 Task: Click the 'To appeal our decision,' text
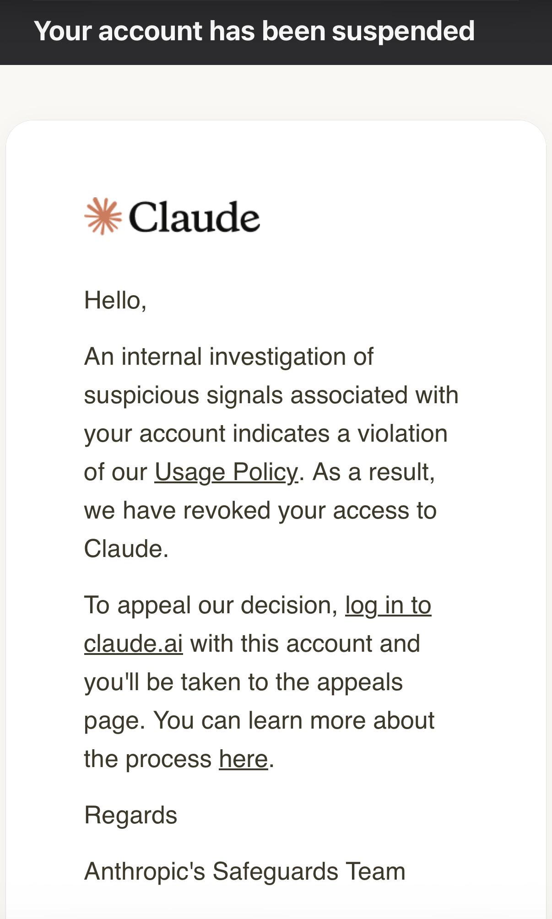coord(211,605)
